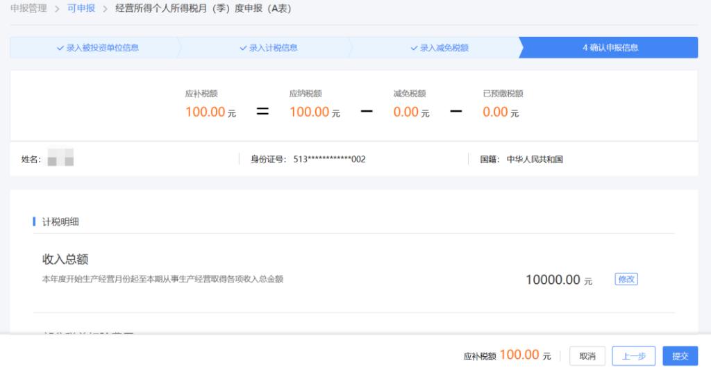Select step 4 确认申报信息
Screen dimensions: 711x370
coord(610,48)
